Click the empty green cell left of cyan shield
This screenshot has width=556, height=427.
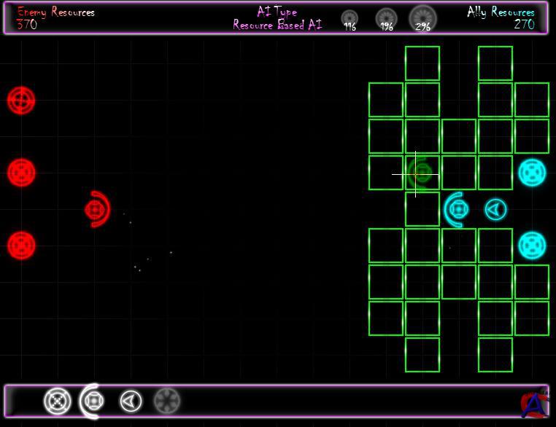[x=422, y=210]
